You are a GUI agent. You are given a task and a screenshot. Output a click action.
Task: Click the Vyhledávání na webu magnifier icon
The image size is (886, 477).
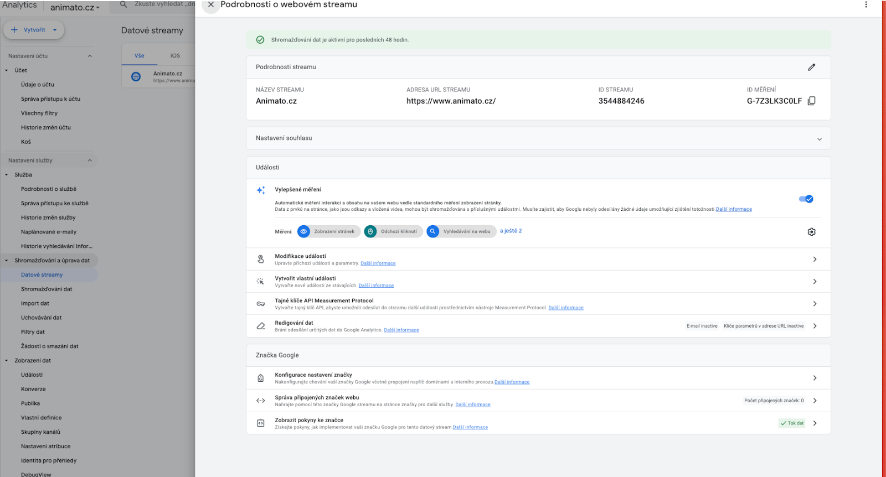432,231
